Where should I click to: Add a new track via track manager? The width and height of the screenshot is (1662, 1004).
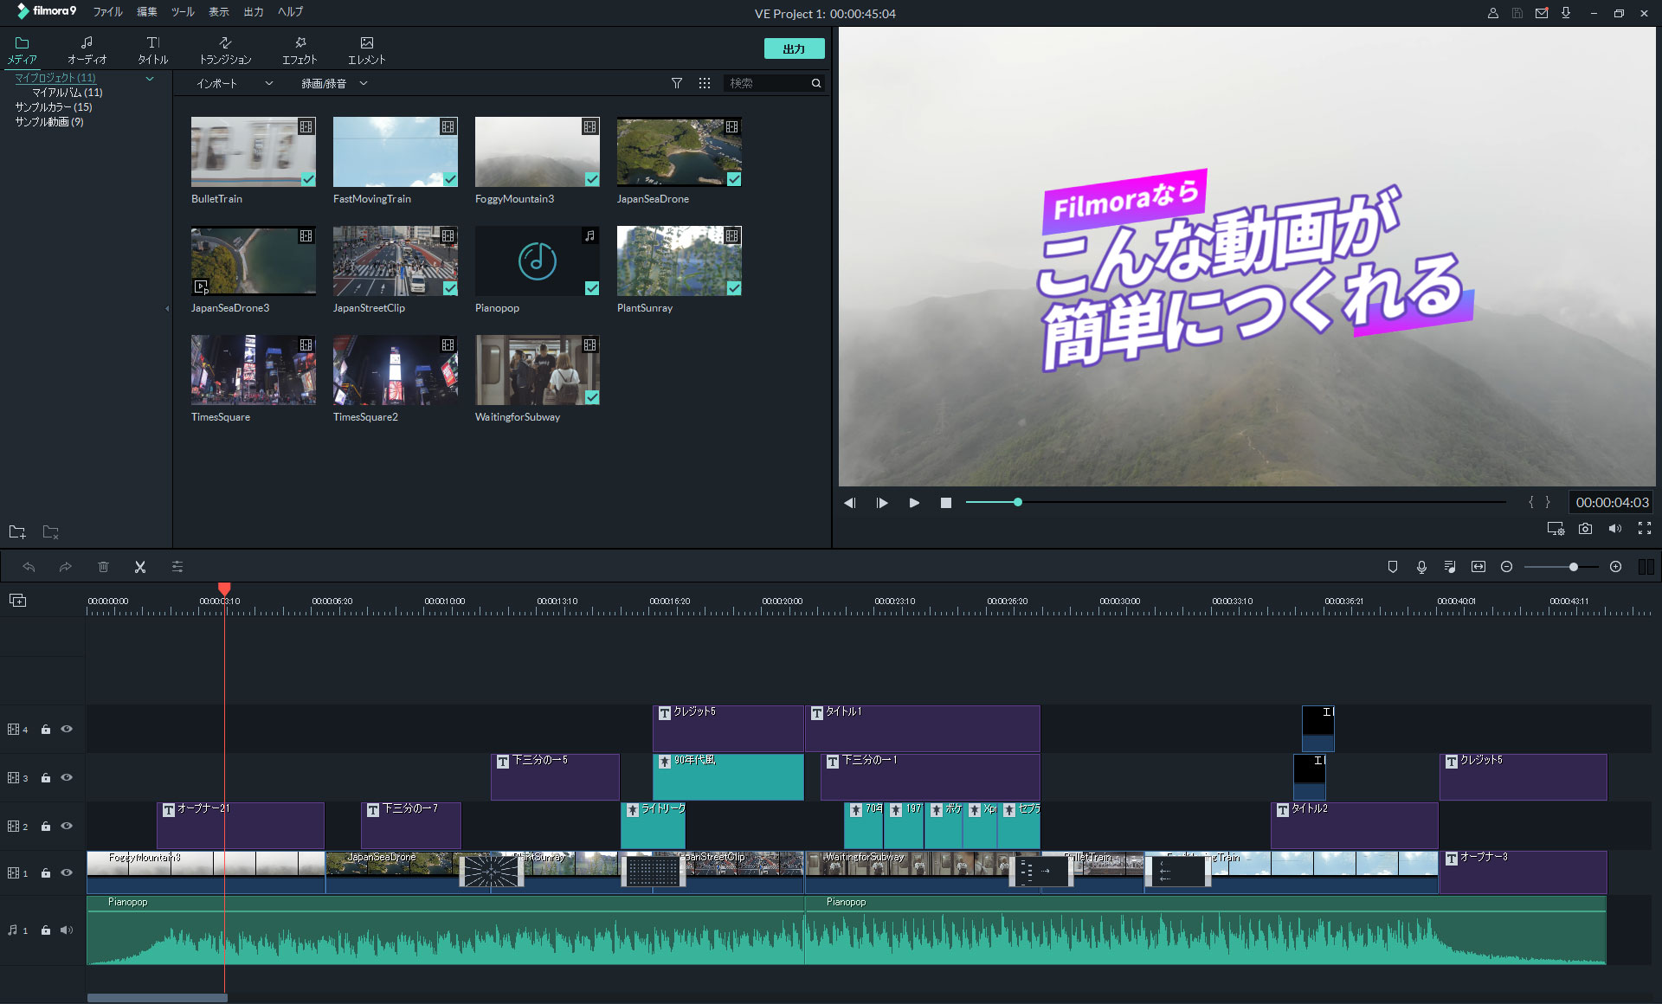tap(17, 600)
